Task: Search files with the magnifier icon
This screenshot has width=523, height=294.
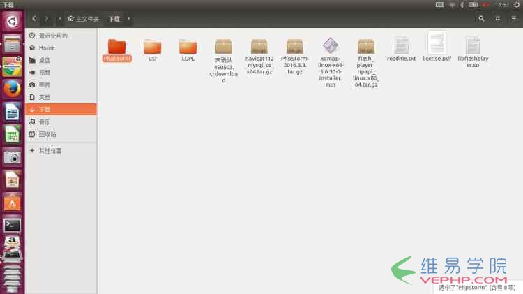Action: [481, 19]
